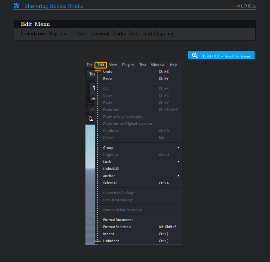Open the Edit menu

(101, 65)
